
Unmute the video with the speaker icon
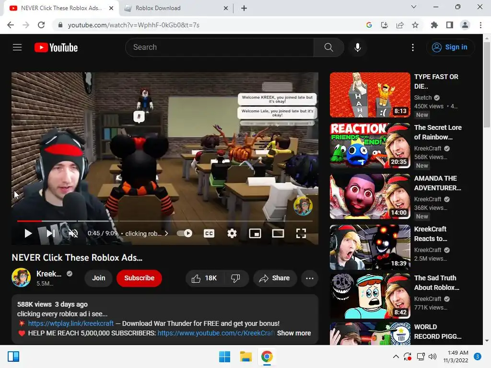(73, 233)
